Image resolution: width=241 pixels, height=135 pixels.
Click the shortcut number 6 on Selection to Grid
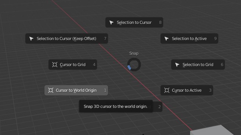[x=222, y=65]
